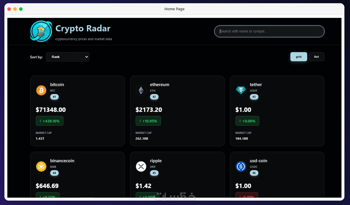Click bitcoin market cap value 1.43T
Viewport: 350px width, 205px height.
click(x=40, y=139)
